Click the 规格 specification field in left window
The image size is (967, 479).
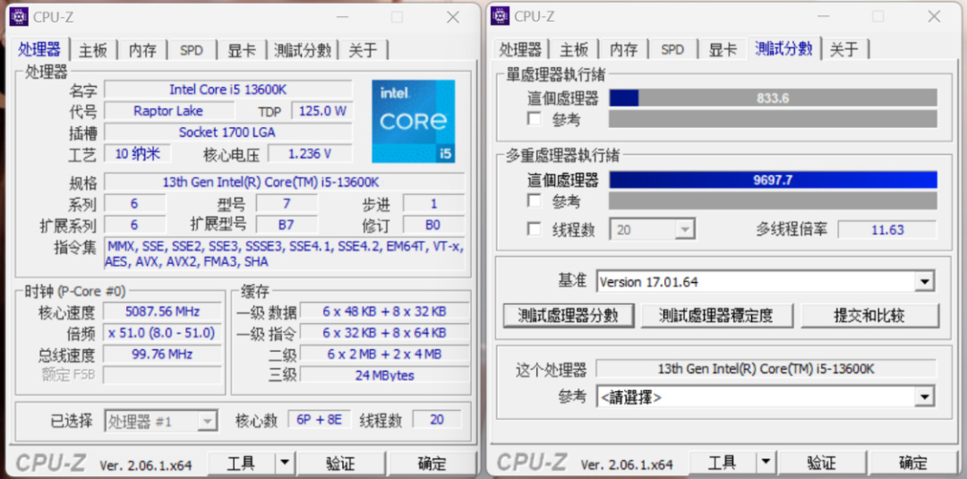285,183
